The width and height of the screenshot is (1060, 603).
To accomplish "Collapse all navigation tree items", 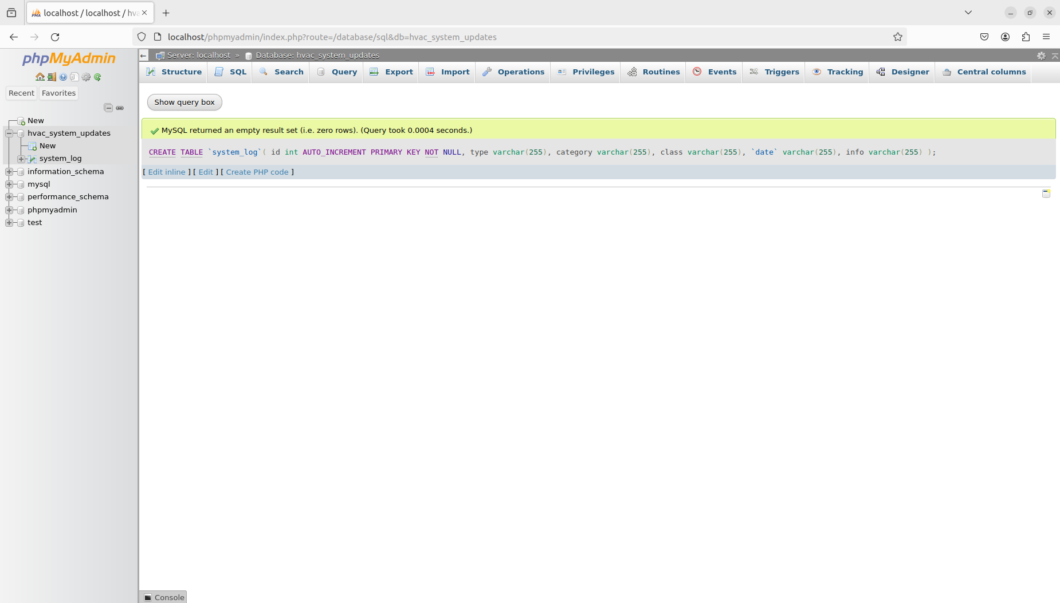I will (108, 108).
